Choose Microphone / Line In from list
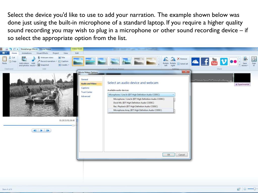This screenshot has width=258, height=193. point(141,99)
